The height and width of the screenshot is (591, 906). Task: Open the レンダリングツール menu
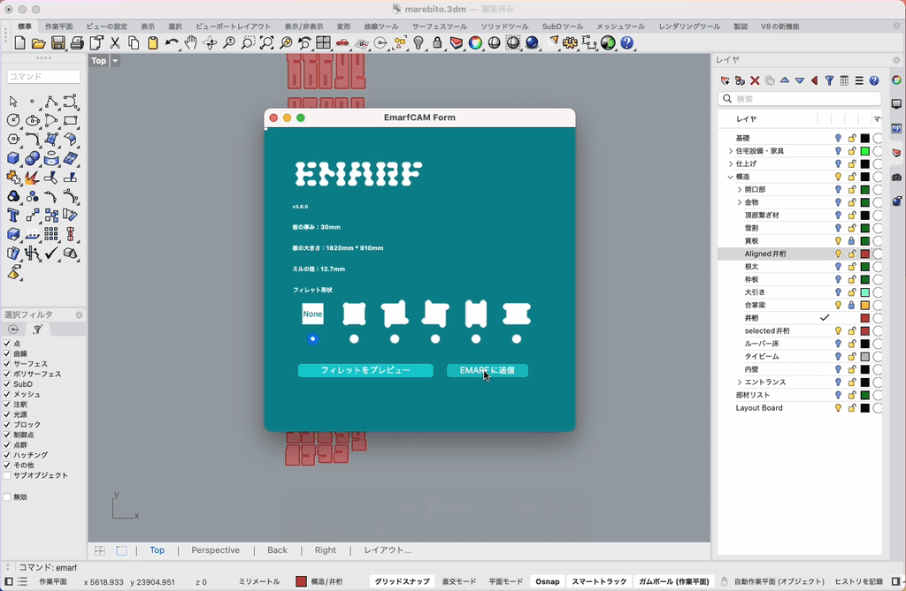point(692,26)
